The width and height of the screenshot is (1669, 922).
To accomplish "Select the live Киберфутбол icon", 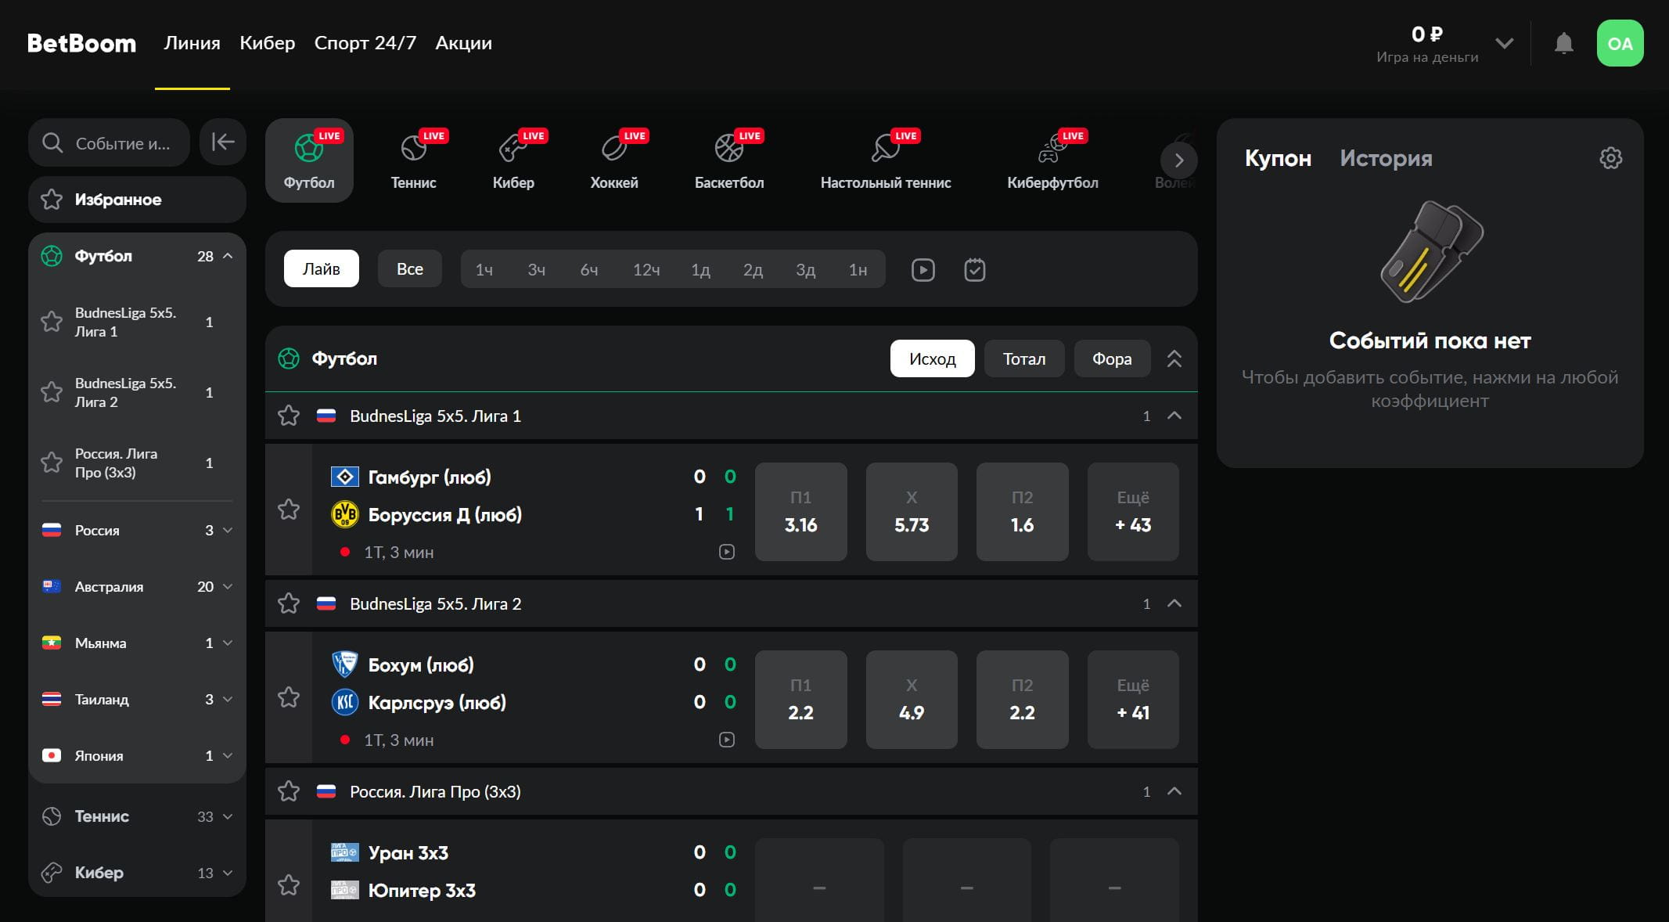I will click(1052, 160).
